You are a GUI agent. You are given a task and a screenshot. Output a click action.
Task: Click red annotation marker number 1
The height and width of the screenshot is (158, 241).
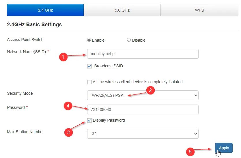coord(63,57)
